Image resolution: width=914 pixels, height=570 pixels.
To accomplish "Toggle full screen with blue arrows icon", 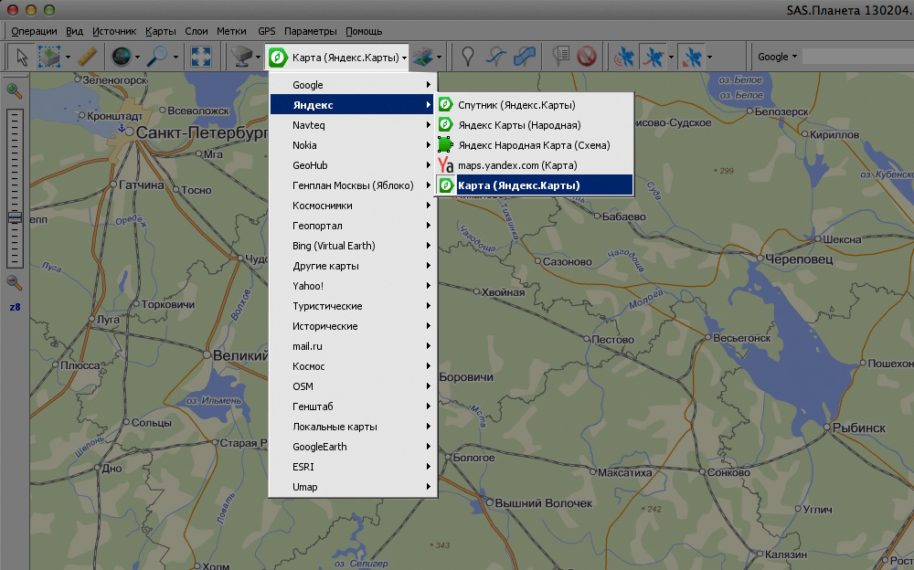I will [x=201, y=57].
